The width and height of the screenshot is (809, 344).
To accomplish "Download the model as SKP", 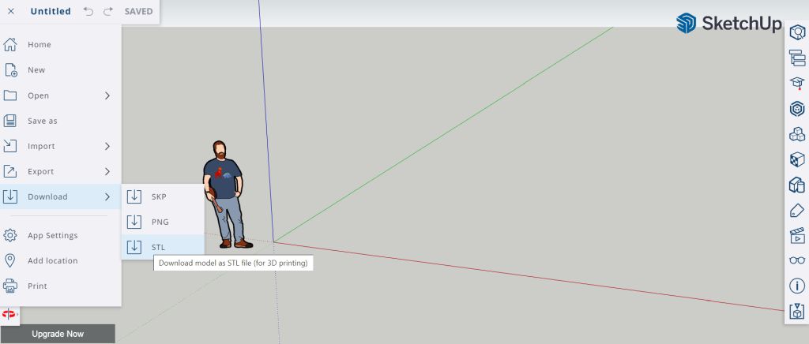I will click(x=158, y=196).
